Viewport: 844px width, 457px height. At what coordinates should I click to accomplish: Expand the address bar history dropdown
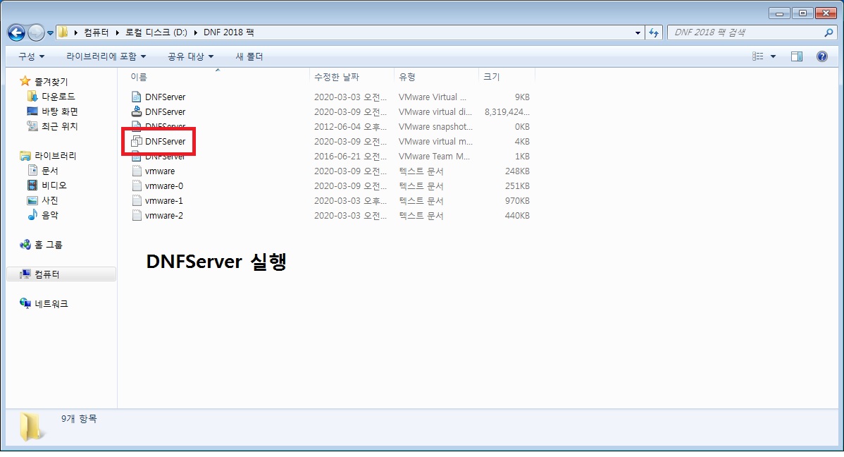coord(638,33)
